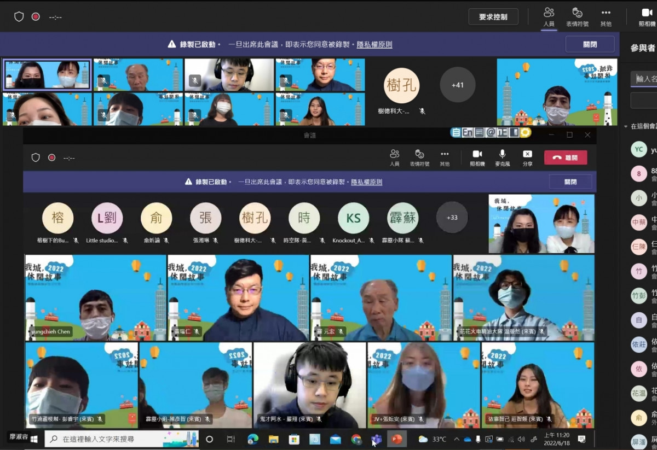Open the notification center icon

click(x=581, y=439)
